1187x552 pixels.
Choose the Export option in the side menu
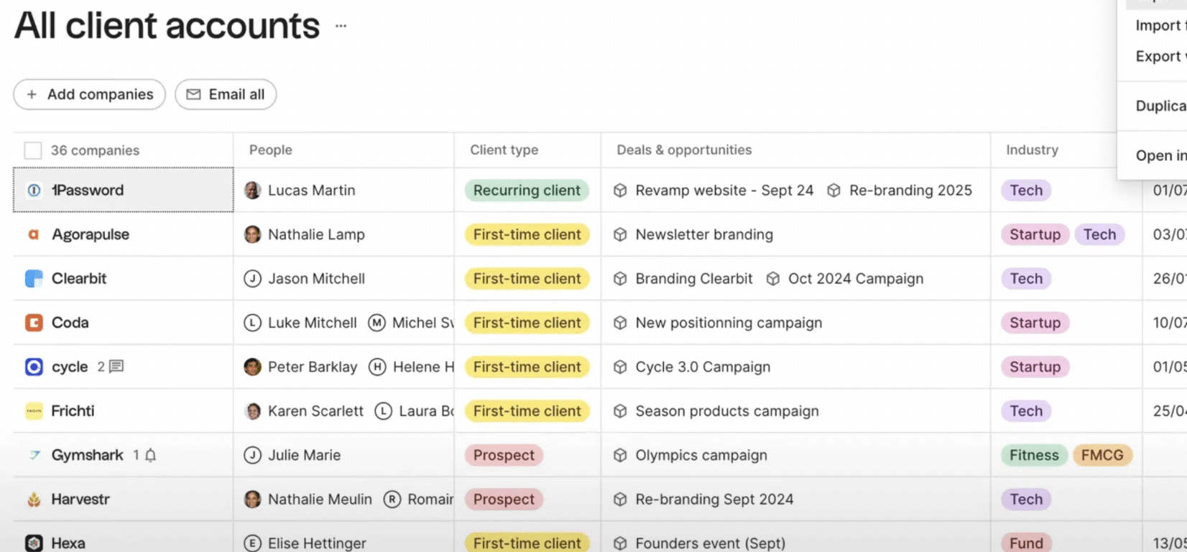pyautogui.click(x=1161, y=56)
